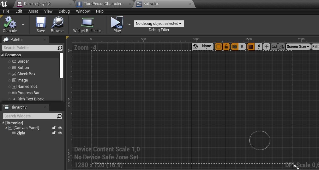Select Check Box widget in Palette
Viewport: 319px width, 170px height.
pyautogui.click(x=26, y=74)
